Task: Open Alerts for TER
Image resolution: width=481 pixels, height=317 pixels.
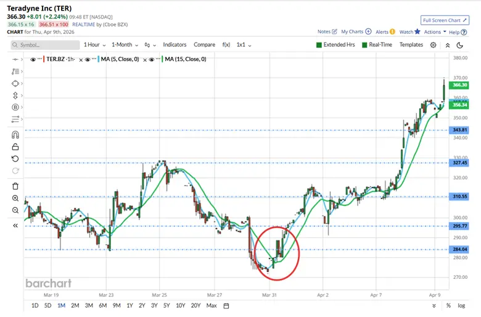Action: click(385, 31)
